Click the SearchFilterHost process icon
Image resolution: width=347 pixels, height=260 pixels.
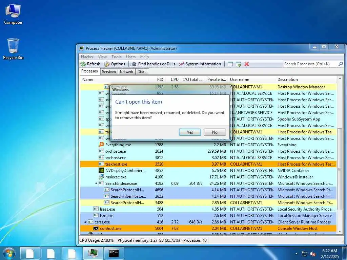[107, 196]
